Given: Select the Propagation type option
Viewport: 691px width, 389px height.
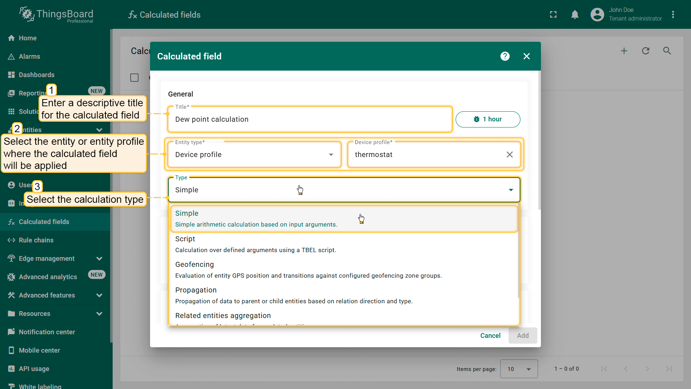Looking at the screenshot, I should (344, 295).
